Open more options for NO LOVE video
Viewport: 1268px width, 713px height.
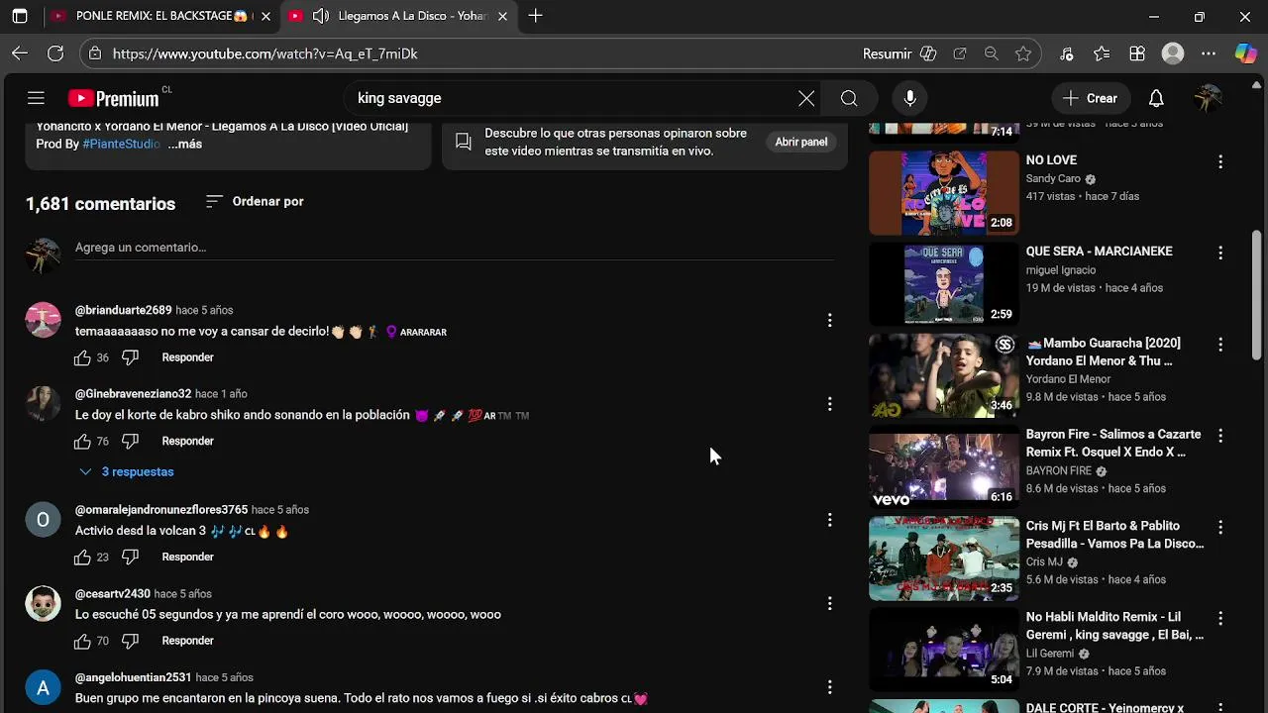pos(1220,161)
